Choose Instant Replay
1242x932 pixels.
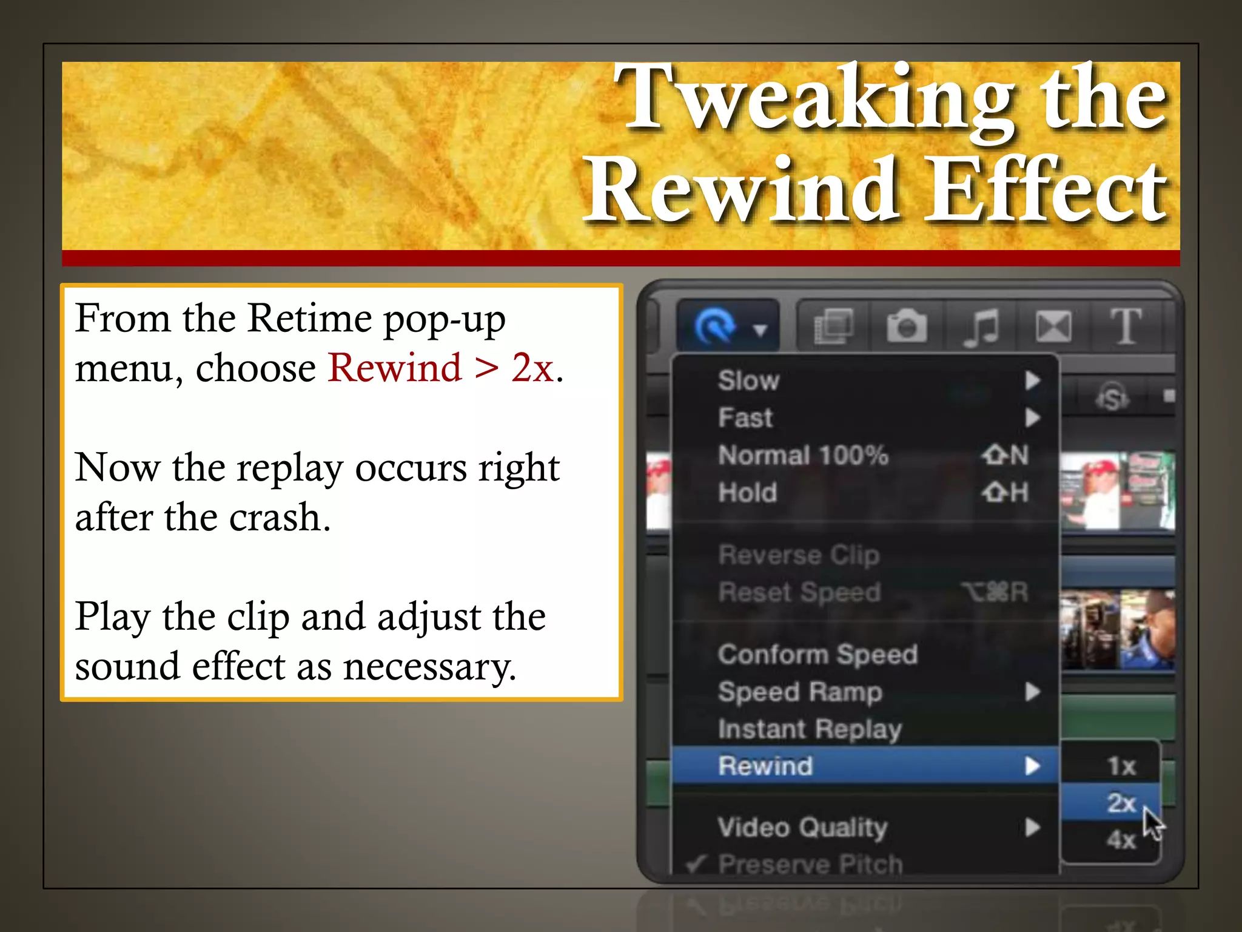click(x=865, y=729)
